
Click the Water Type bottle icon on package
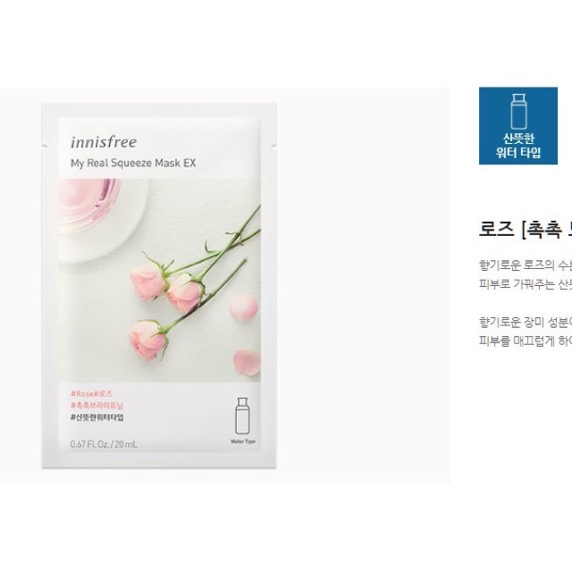click(x=242, y=416)
